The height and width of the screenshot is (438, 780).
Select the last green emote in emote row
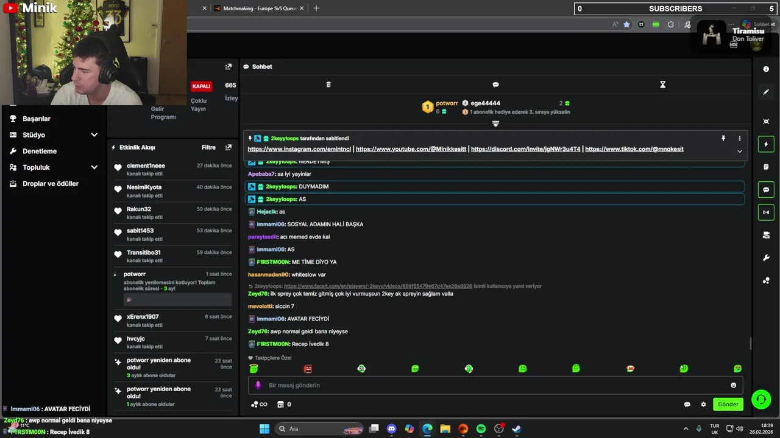point(737,369)
